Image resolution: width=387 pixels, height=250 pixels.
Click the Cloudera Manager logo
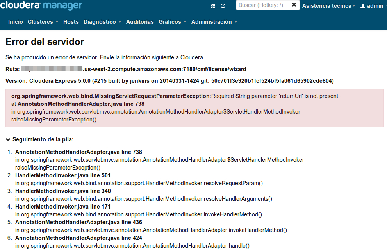tap(41, 5)
